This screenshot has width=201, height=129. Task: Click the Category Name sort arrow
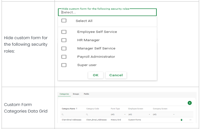(76, 109)
